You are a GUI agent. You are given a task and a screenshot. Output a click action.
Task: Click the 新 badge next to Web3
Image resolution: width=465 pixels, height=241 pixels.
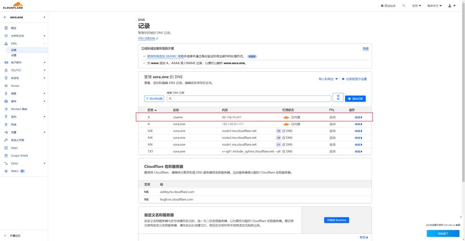[x=22, y=171]
